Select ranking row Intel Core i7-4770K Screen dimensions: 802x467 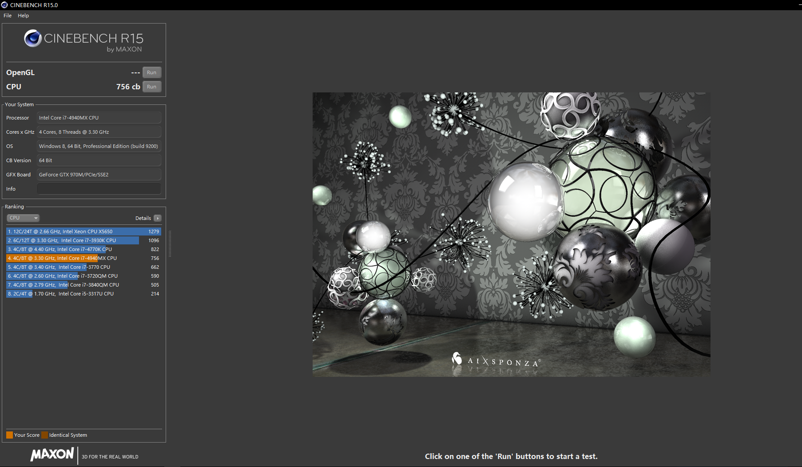coord(83,249)
